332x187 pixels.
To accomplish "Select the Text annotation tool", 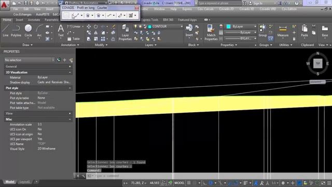I will click(x=61, y=31).
